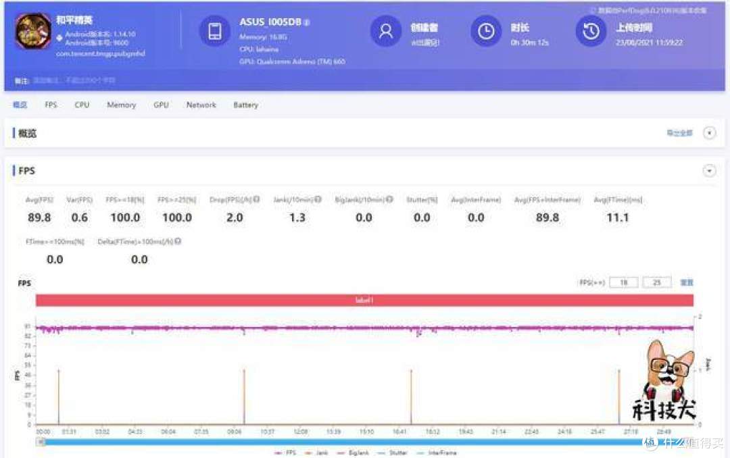
Task: Click the Jank value 1.3
Action: pos(297,218)
